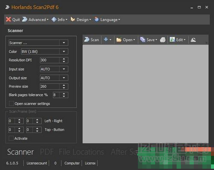
Task: Click the Scan button in preview toolbar
Action: tap(92, 39)
